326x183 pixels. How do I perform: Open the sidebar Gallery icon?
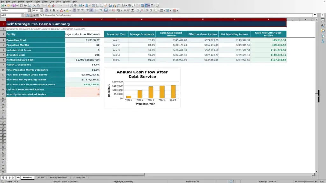coord(323,31)
